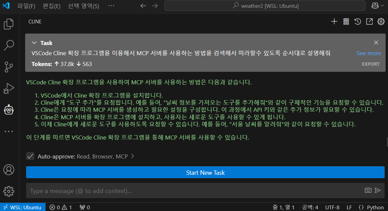This screenshot has width=388, height=211.
Task: Collapse the Task section chevron
Action: click(34, 43)
